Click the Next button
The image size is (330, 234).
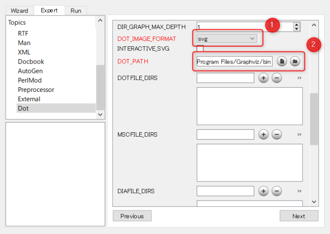[299, 216]
